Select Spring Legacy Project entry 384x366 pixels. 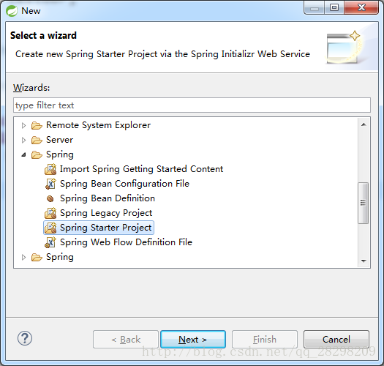[x=106, y=213]
